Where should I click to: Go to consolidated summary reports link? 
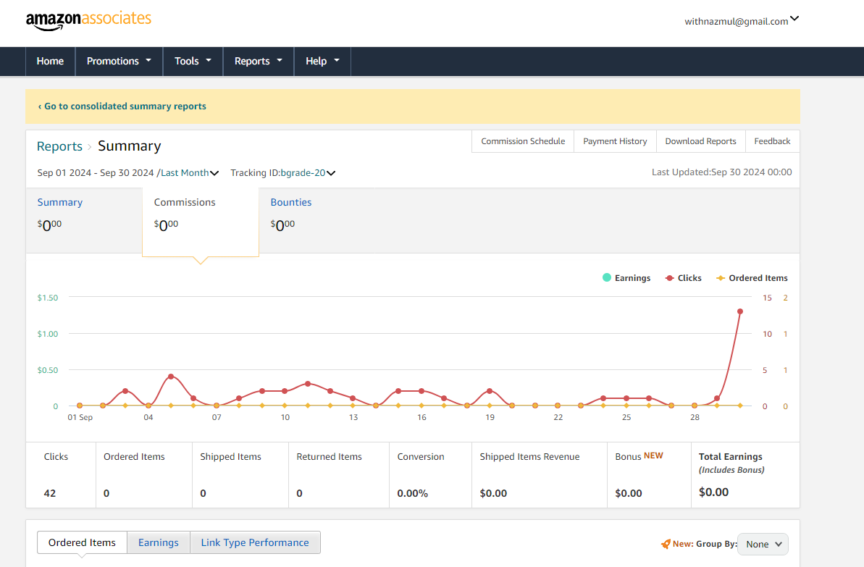[x=122, y=106]
